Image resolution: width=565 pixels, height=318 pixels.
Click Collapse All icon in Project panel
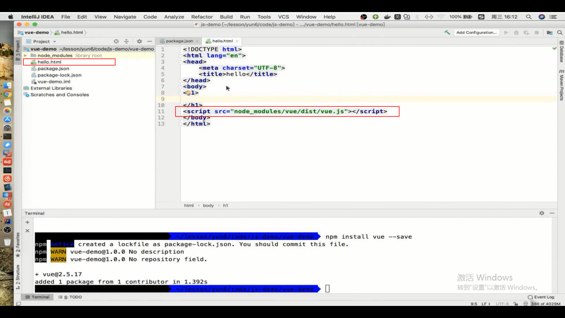pyautogui.click(x=127, y=42)
